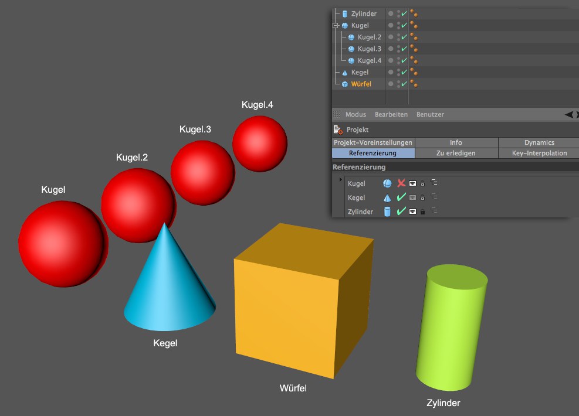Disable the green checkmark on Kugel.3 object
579x416 pixels.
[404, 49]
